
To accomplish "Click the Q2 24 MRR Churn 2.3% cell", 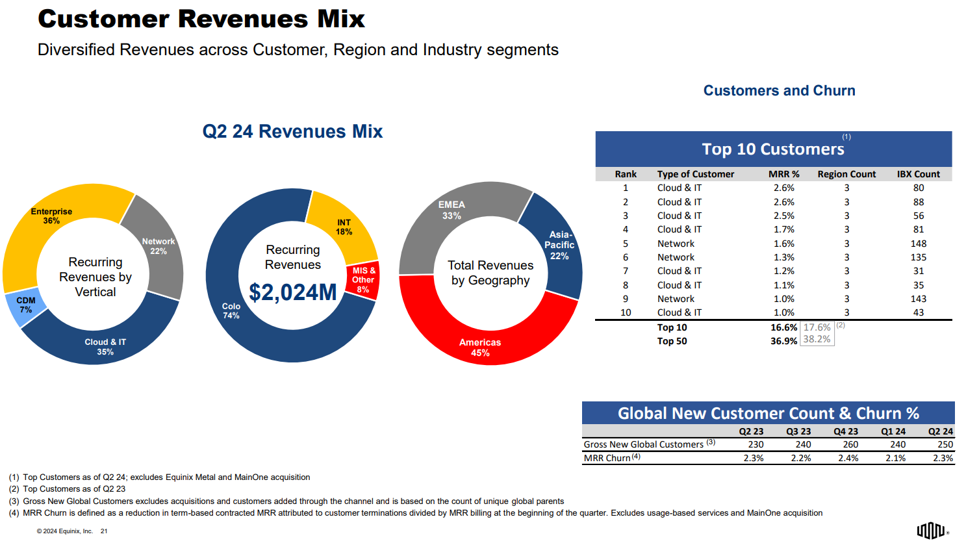I will pos(943,458).
